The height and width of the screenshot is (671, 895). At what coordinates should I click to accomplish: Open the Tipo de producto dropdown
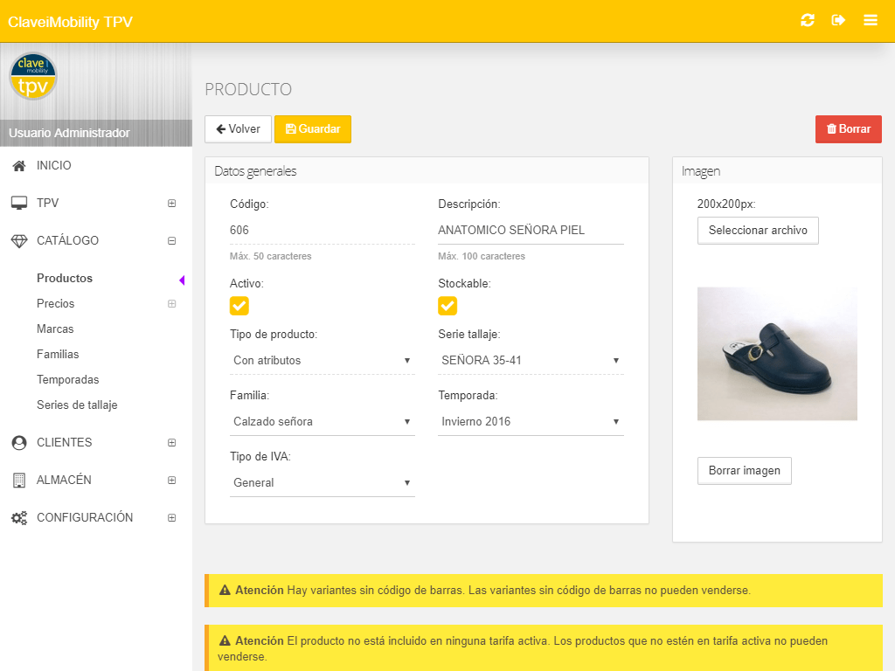click(x=322, y=361)
